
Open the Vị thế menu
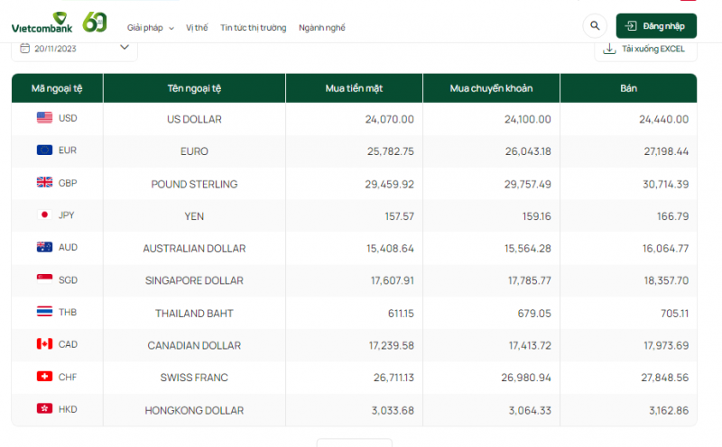point(197,28)
